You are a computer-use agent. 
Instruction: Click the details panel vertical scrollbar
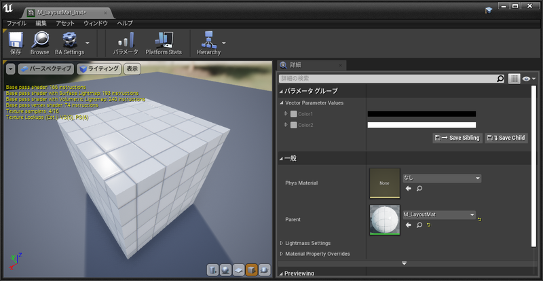[x=533, y=166]
